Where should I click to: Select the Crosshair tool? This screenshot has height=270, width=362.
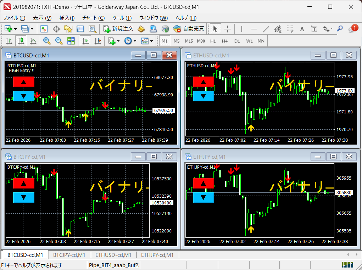pyautogui.click(x=227, y=29)
